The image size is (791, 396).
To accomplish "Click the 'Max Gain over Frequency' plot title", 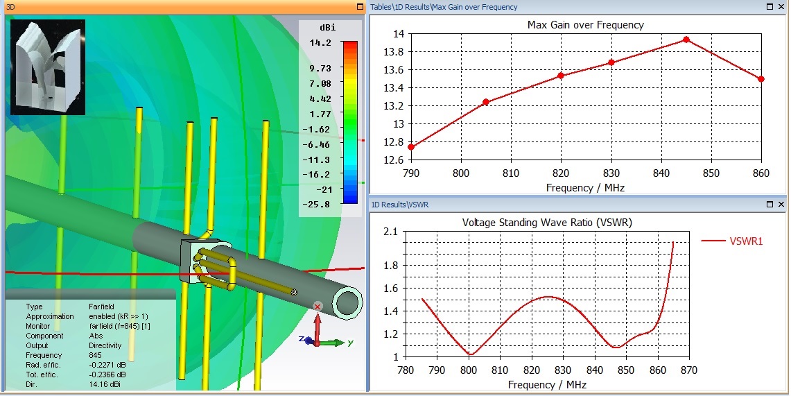I will (x=586, y=25).
